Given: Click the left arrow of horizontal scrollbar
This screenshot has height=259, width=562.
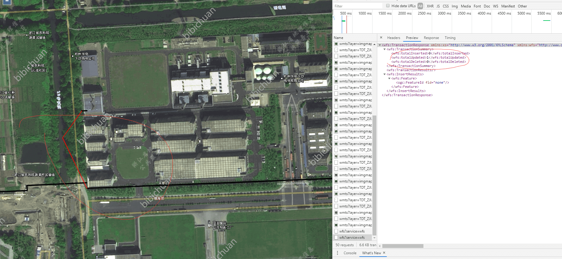Looking at the screenshot, I should tap(380, 246).
